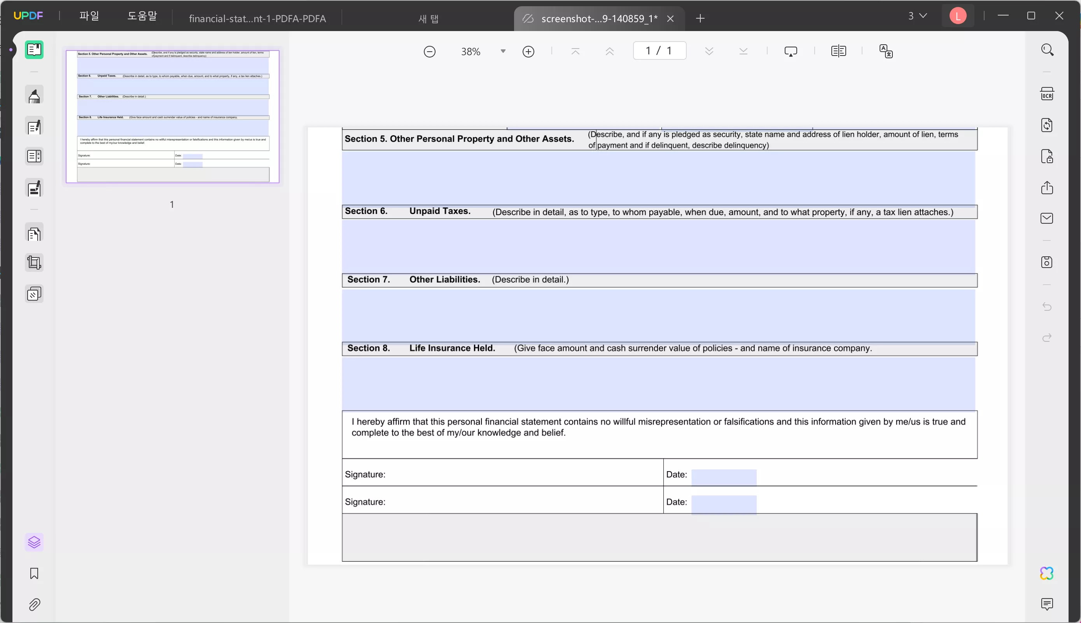
Task: Click the Section 8 Life Insurance text field
Action: [658, 383]
